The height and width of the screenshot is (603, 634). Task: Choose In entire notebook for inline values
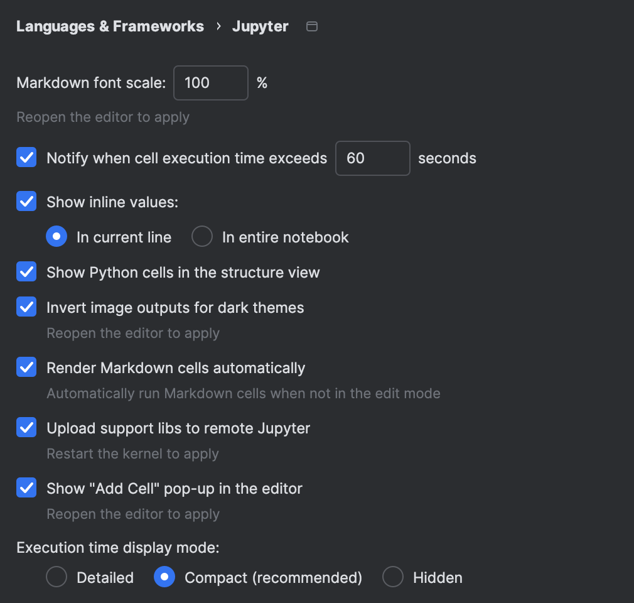[202, 237]
